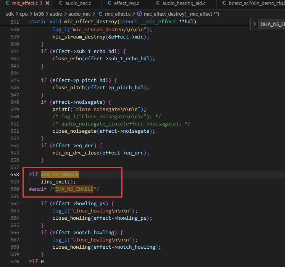Viewport: 285px width, 267px height.
Task: Click close_howling(effect->howling_ps) on line 664
Action: tap(102, 218)
